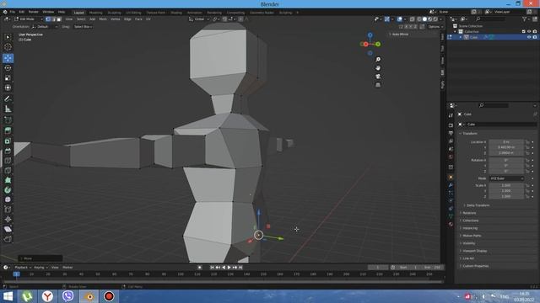Switch perspective/orthographic grid icon
This screenshot has width=540, height=303.
tap(378, 85)
